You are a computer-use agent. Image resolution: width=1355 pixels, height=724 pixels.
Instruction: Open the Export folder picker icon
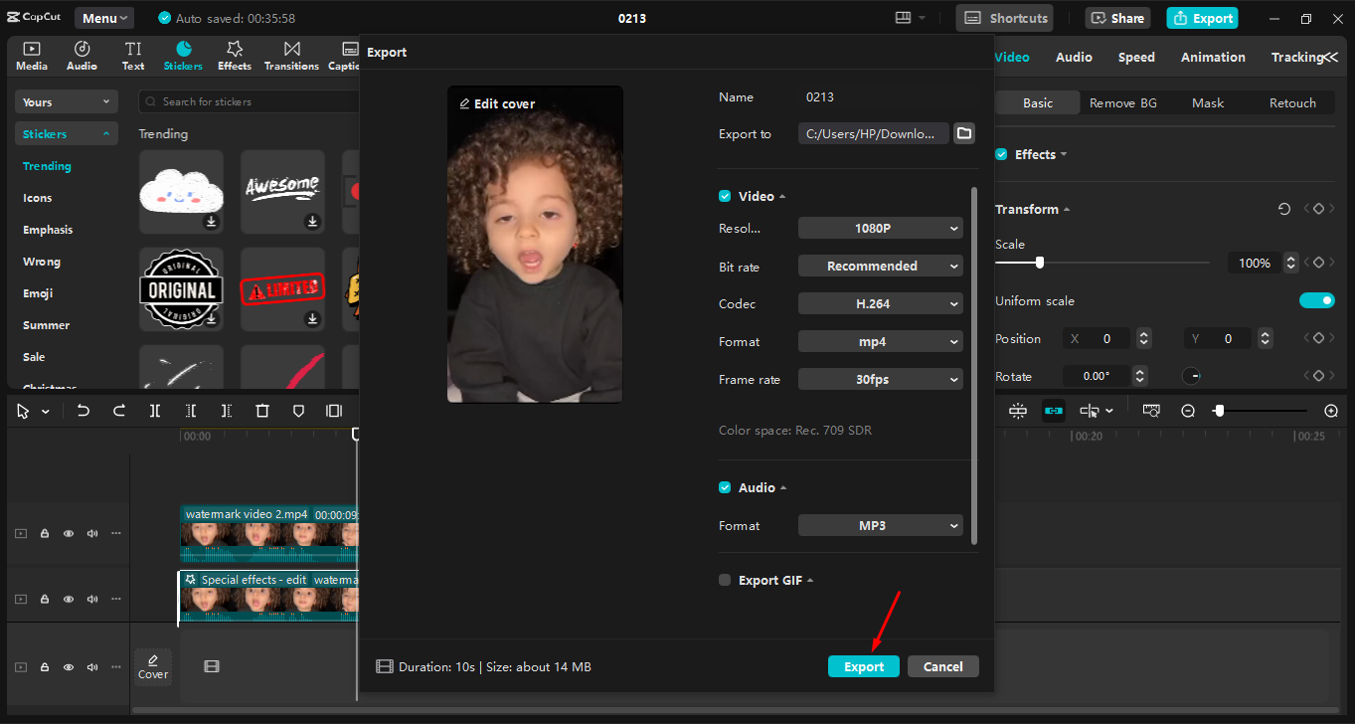[x=963, y=132]
